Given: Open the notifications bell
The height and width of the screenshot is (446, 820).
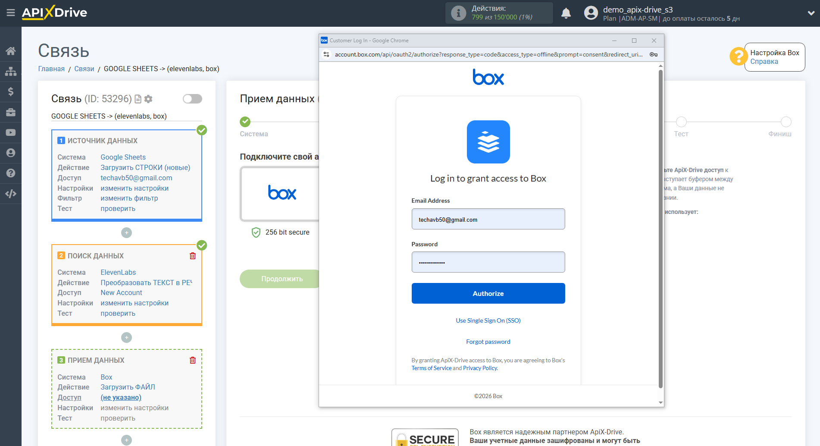Looking at the screenshot, I should [566, 13].
